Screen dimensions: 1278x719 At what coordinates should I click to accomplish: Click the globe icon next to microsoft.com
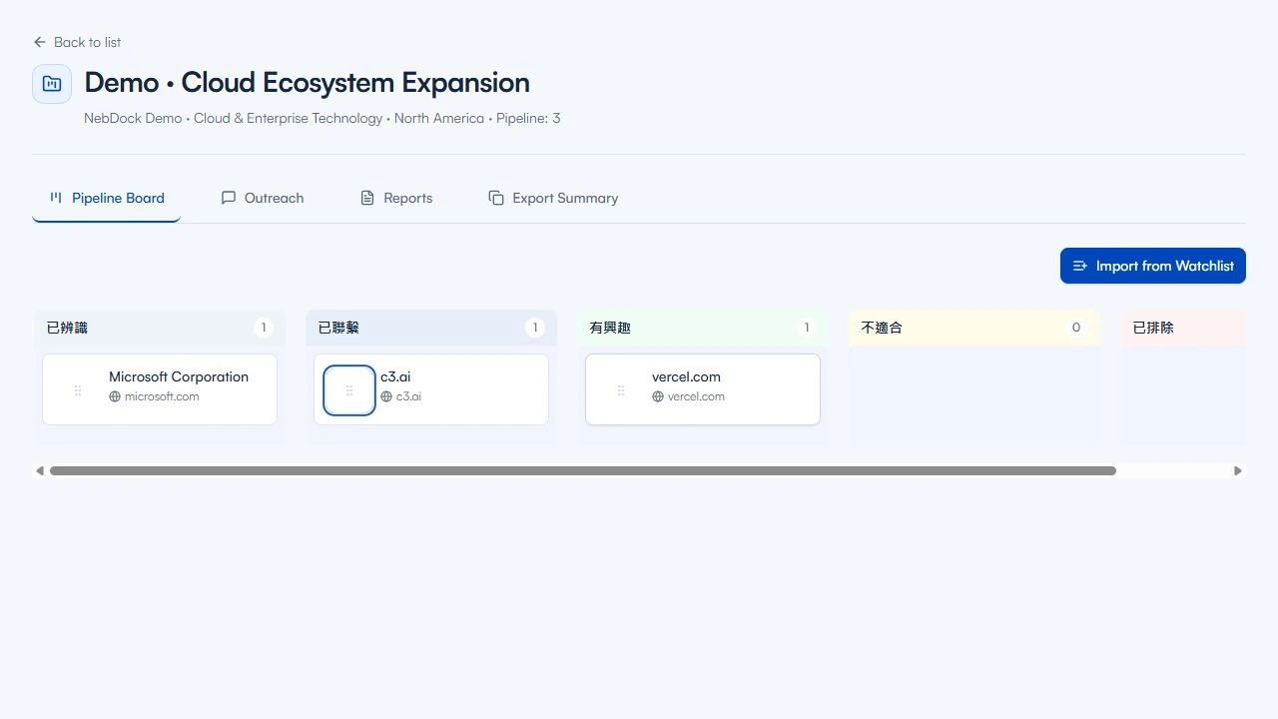click(115, 396)
